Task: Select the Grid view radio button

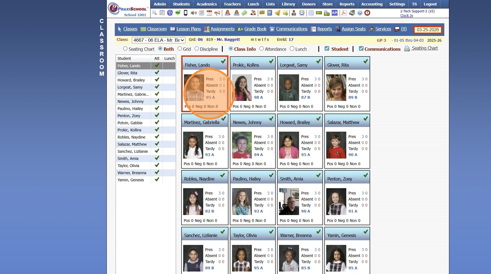Action: (x=180, y=49)
